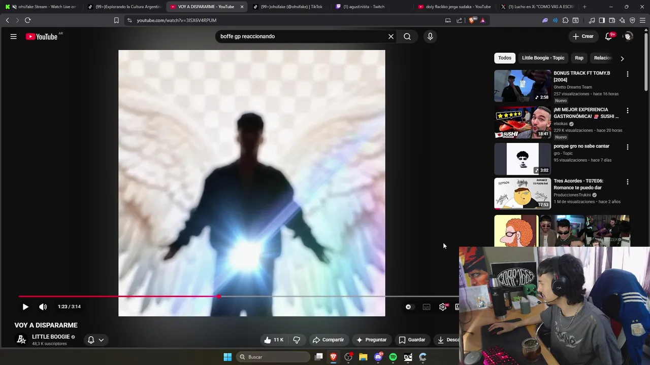Save the video with Guardar

[x=412, y=340]
